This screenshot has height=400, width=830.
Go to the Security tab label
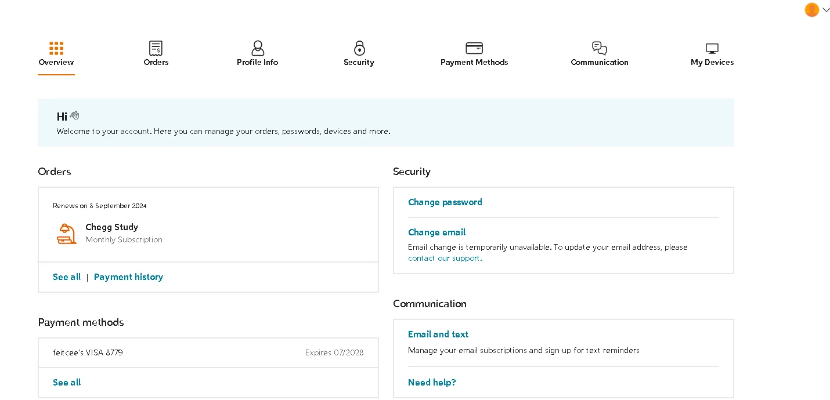pos(359,62)
